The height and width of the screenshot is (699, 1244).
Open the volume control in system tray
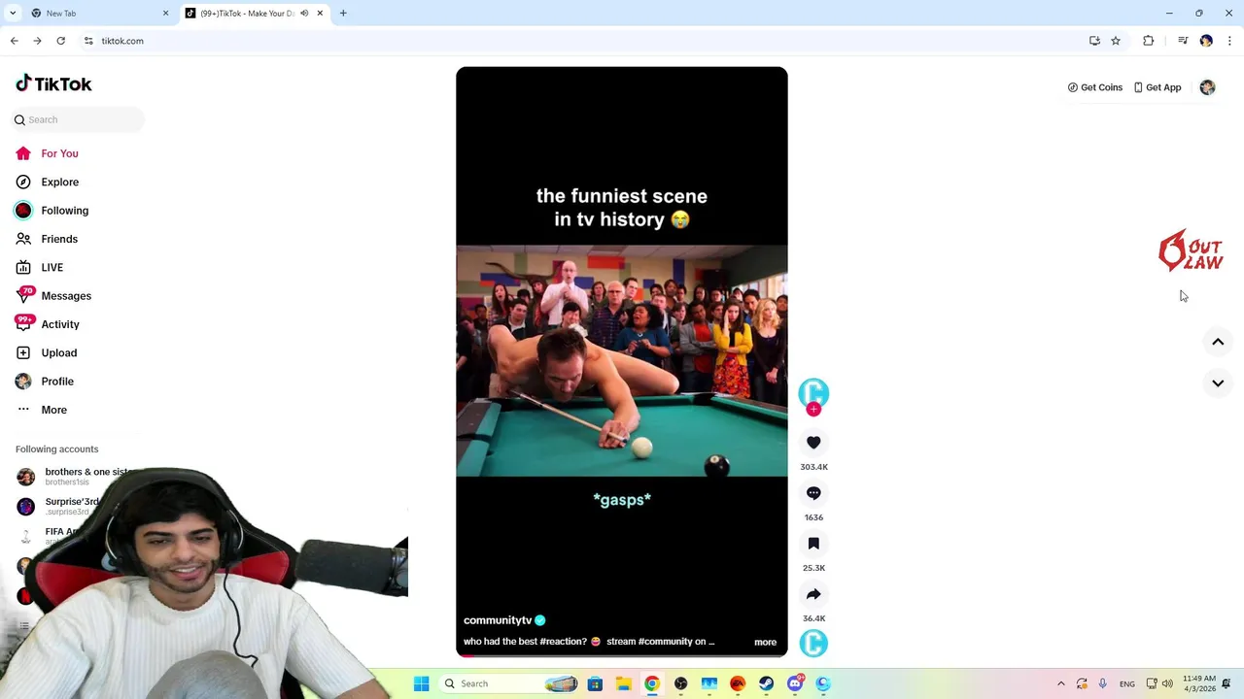tap(1167, 683)
